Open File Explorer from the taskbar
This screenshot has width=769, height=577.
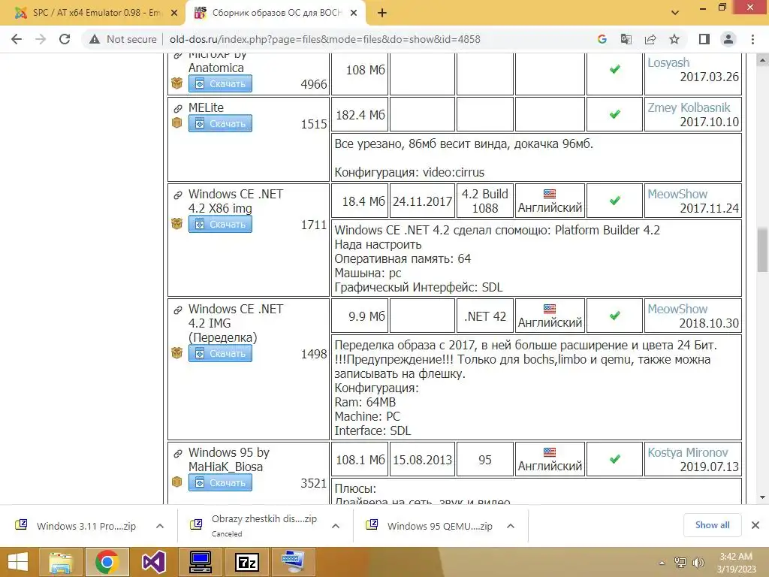(61, 562)
